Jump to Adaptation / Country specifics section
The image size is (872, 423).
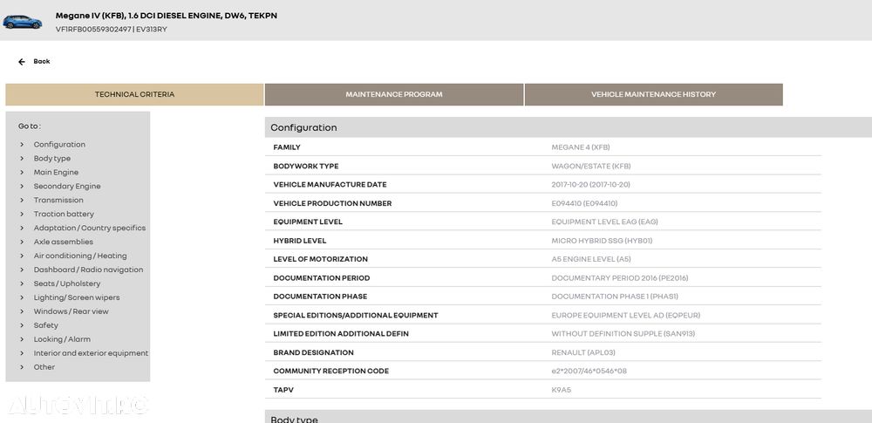pyautogui.click(x=90, y=229)
